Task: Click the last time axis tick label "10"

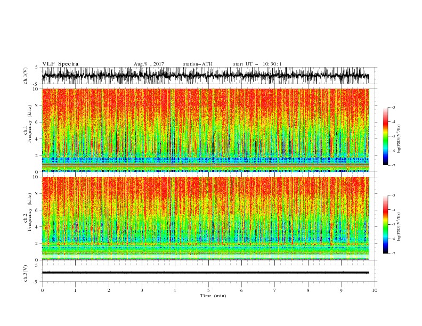Action: point(375,290)
